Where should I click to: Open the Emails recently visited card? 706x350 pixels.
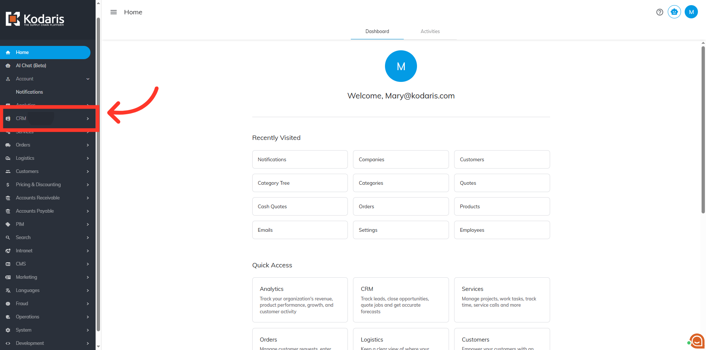click(300, 230)
